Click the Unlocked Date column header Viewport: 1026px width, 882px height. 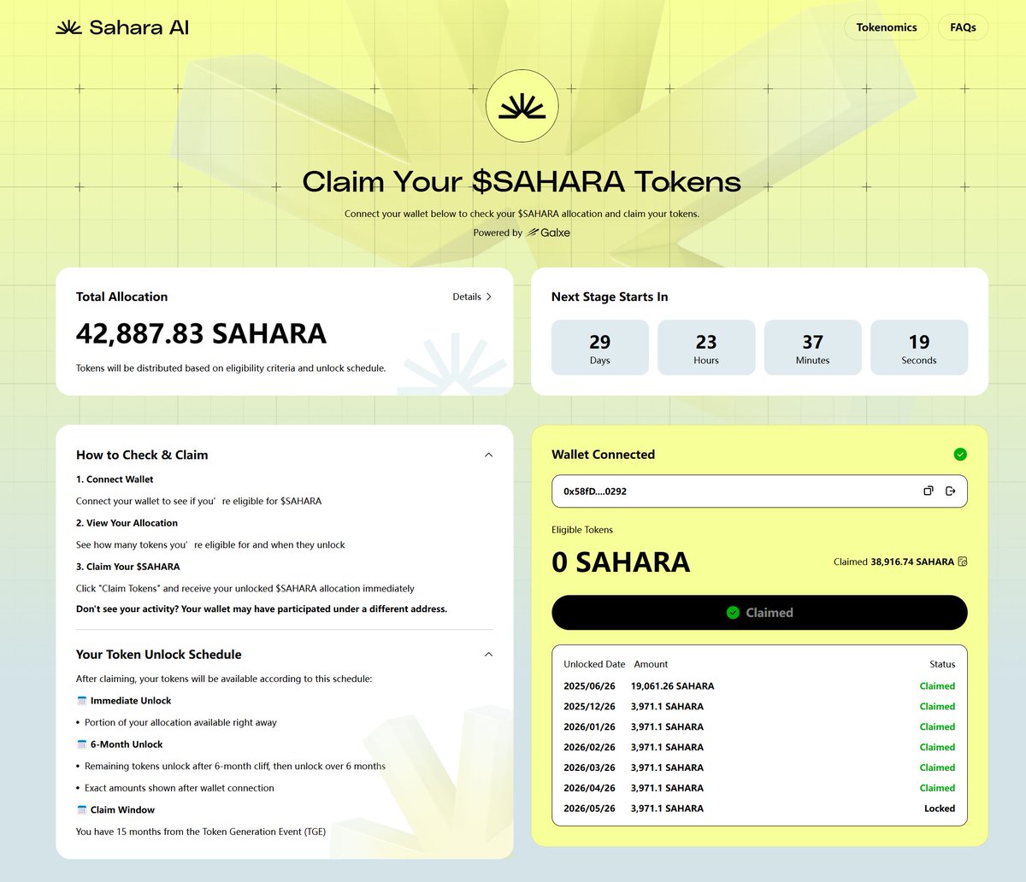pos(594,664)
